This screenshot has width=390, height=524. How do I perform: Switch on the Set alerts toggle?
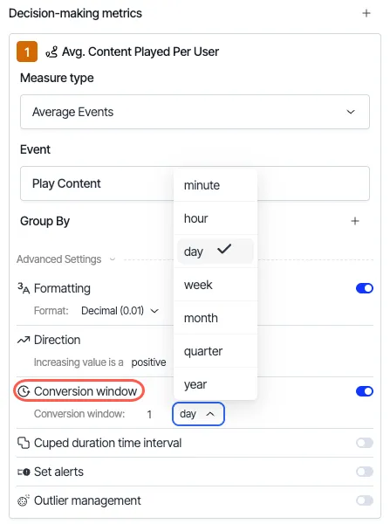[365, 472]
